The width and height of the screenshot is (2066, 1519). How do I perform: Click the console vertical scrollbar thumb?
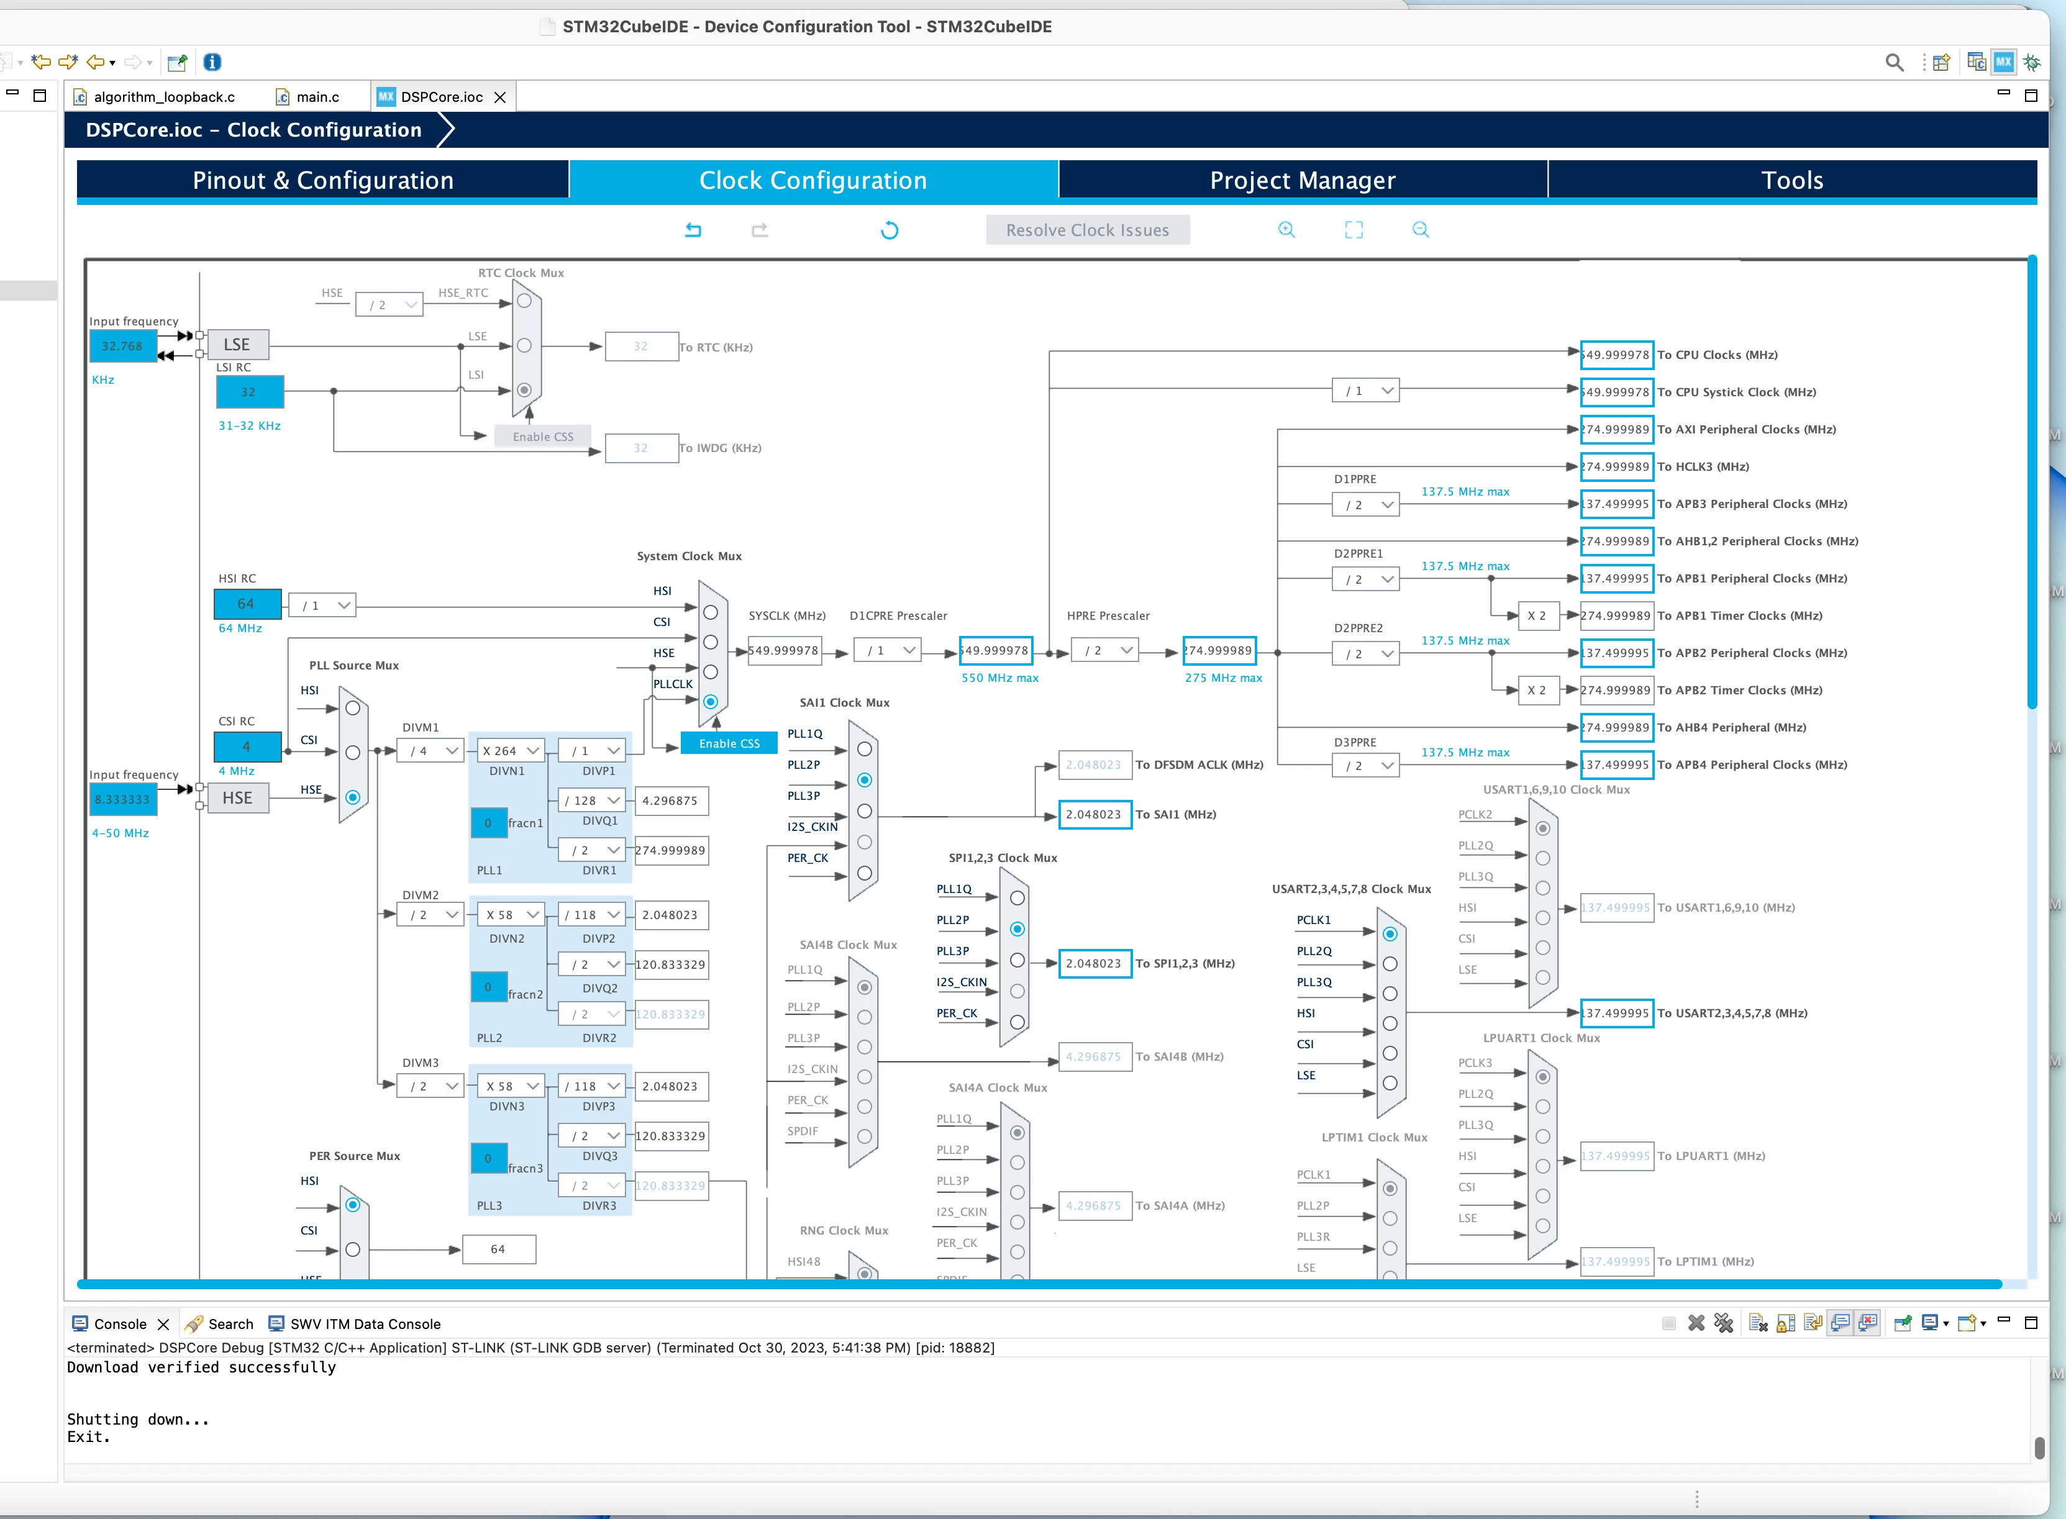click(x=2039, y=1448)
